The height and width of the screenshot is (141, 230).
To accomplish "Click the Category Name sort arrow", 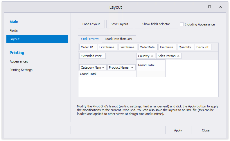I will coord(103,67).
